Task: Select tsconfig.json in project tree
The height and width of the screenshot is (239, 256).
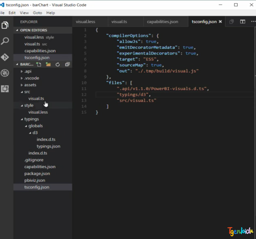Action: click(43, 187)
